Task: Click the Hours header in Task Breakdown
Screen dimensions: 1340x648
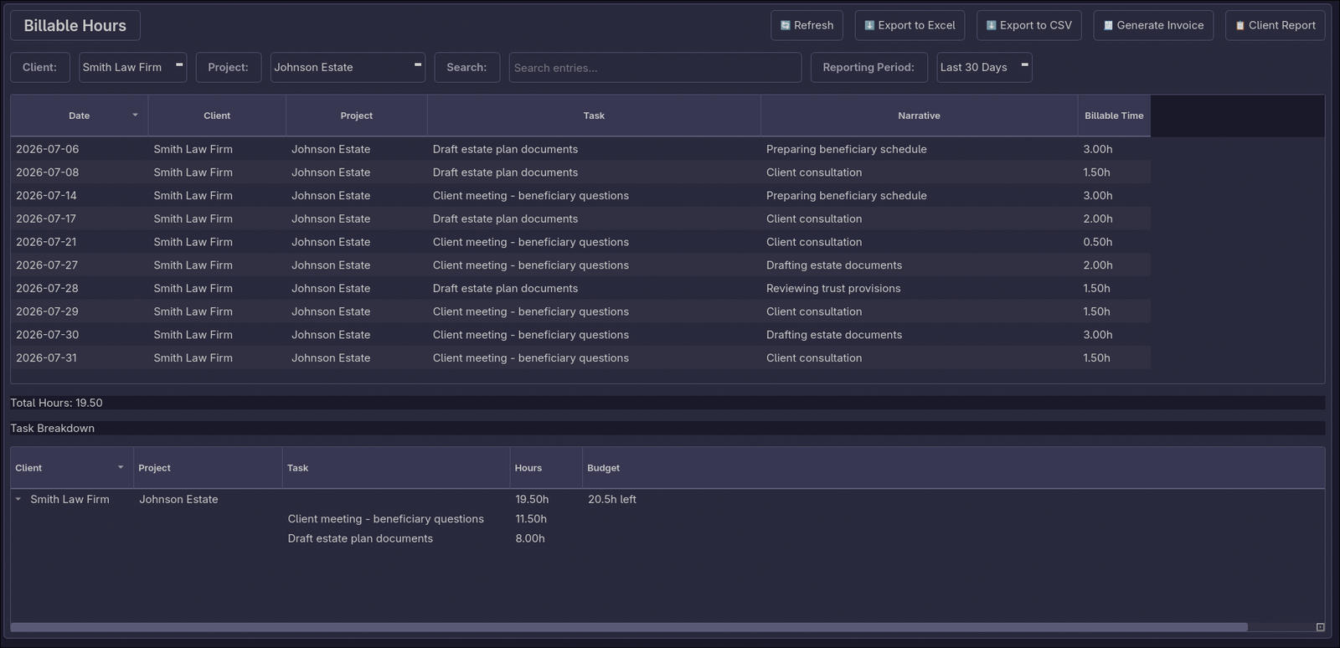Action: coord(546,468)
